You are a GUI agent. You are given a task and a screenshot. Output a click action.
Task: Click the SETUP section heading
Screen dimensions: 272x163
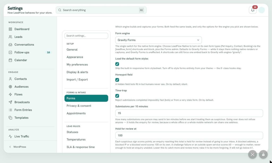coord(70,44)
